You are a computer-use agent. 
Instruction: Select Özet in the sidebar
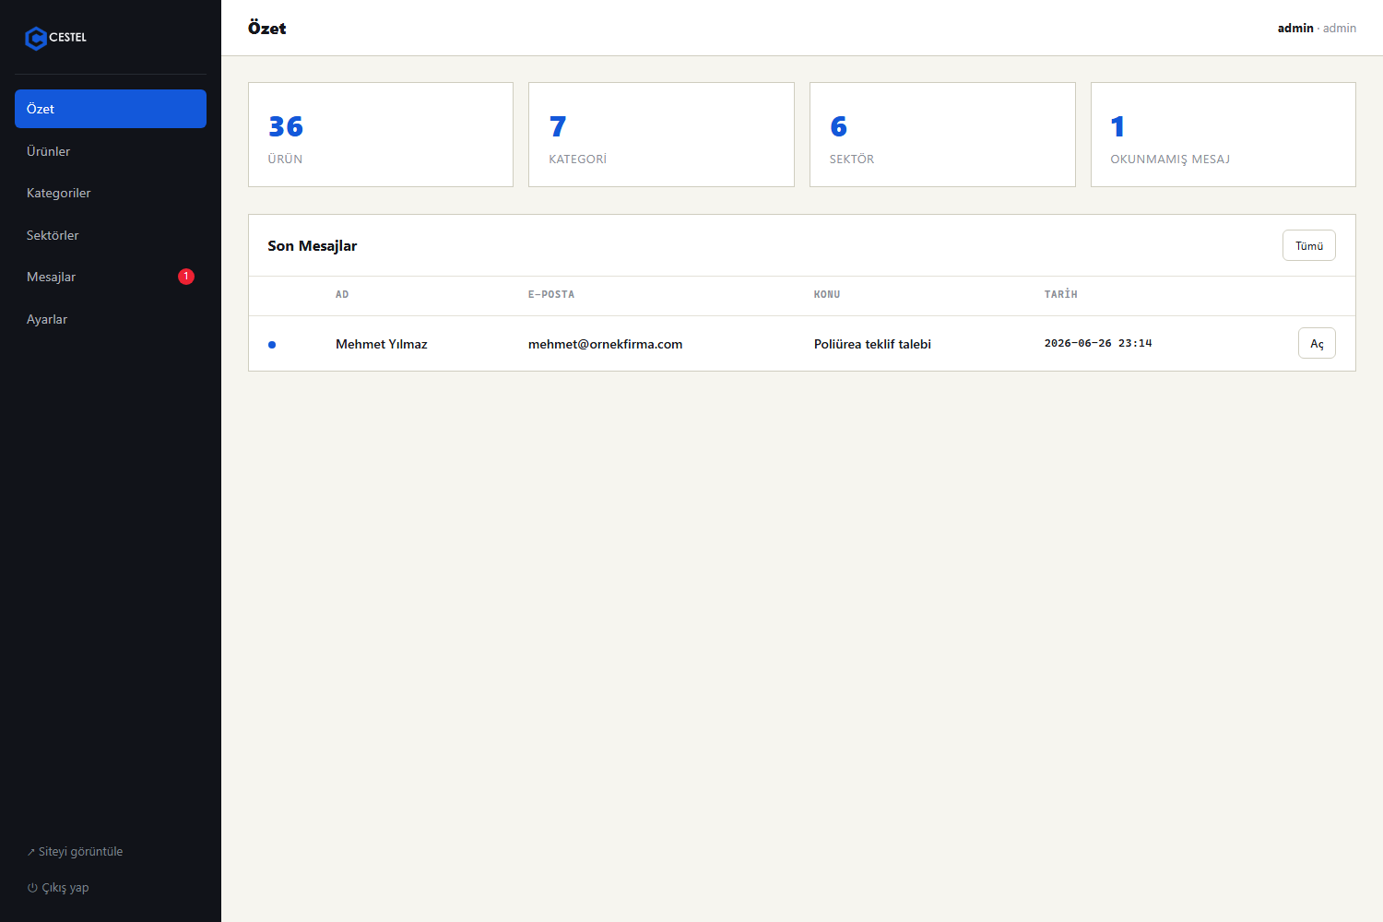(111, 109)
